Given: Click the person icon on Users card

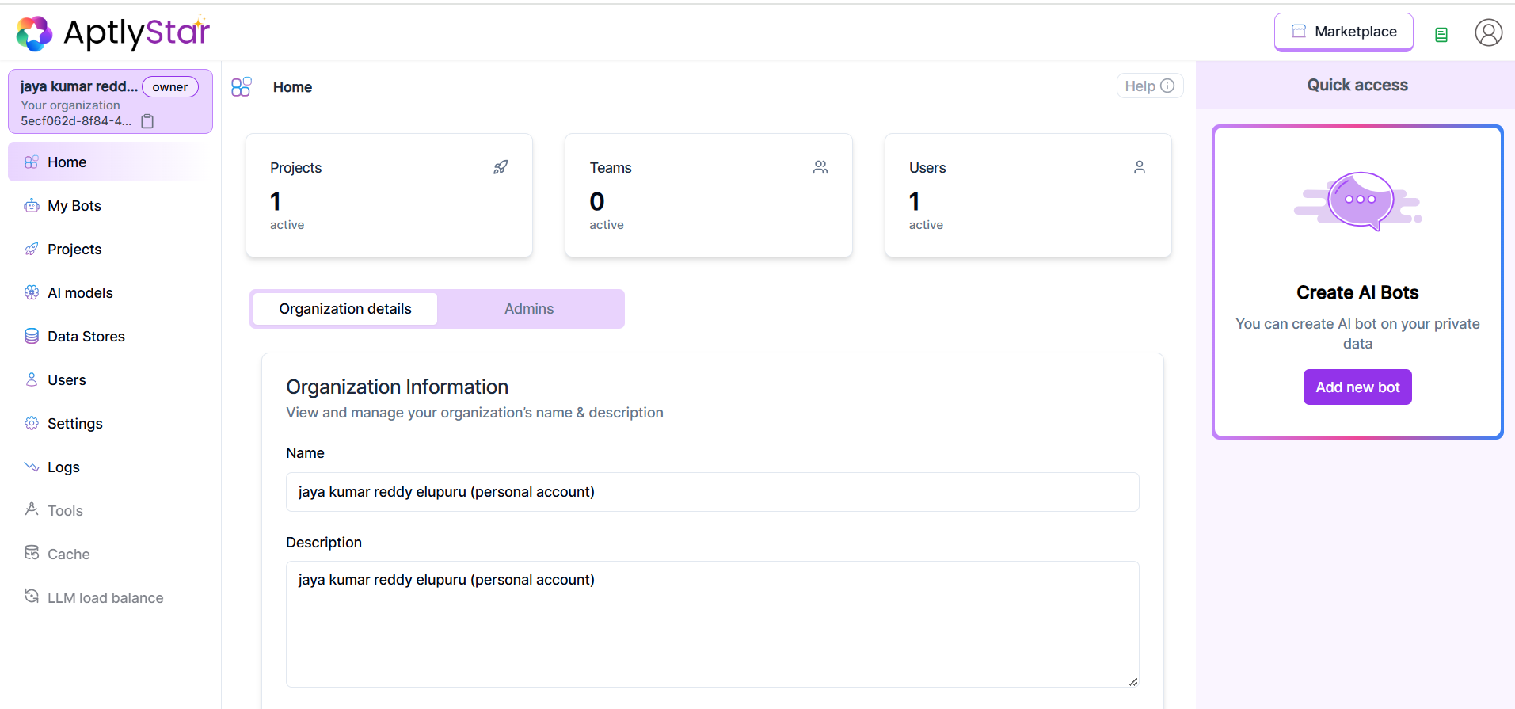Looking at the screenshot, I should coord(1140,167).
